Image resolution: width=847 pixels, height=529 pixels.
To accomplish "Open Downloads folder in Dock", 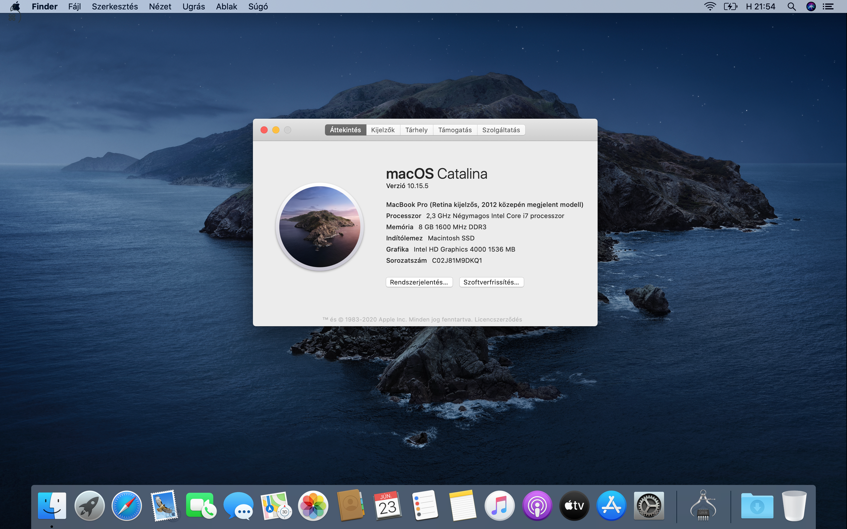I will (757, 505).
